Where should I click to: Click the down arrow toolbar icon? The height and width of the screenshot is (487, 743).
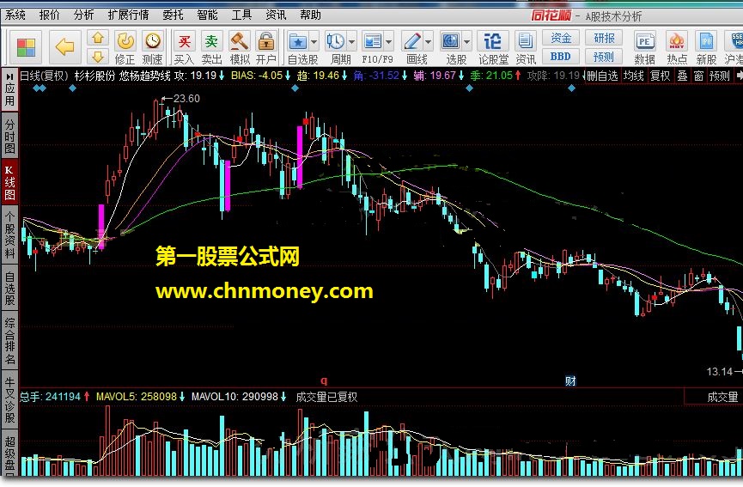[x=98, y=57]
